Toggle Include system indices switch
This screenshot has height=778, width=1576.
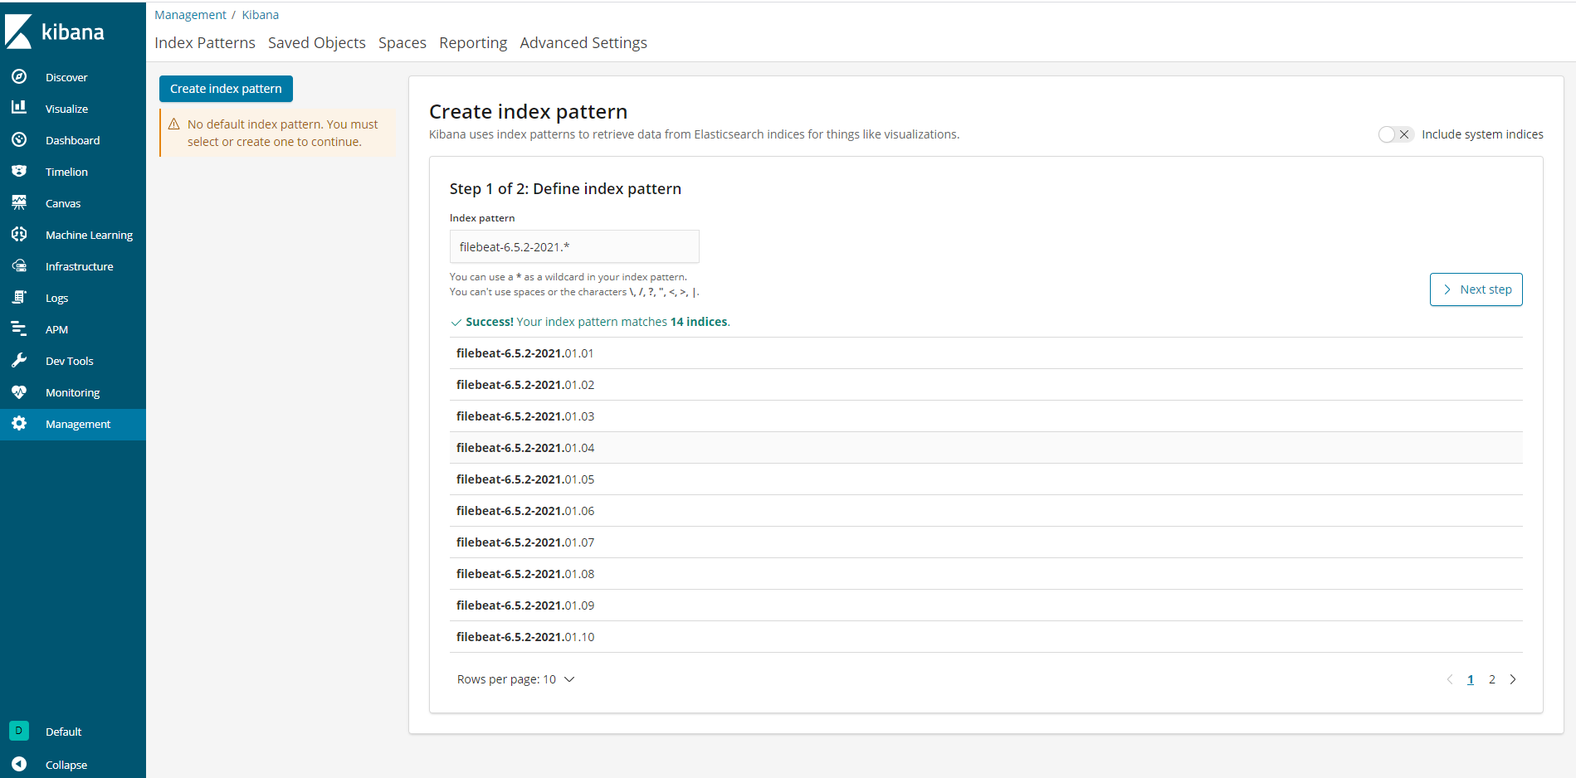(1395, 134)
